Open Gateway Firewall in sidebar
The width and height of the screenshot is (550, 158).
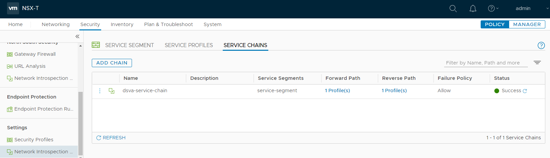[35, 54]
